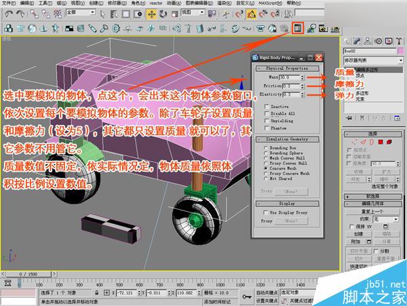Viewport: 407px width, 306px height.
Task: Select the Bounding Box radio option
Action: (266, 148)
